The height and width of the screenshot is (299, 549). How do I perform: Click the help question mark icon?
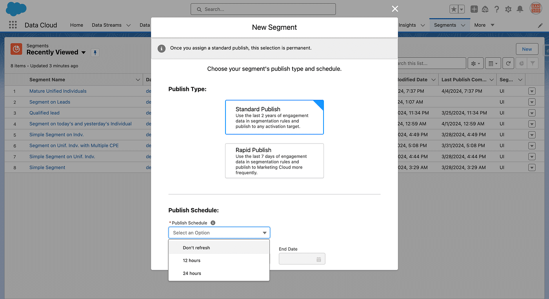pos(497,9)
